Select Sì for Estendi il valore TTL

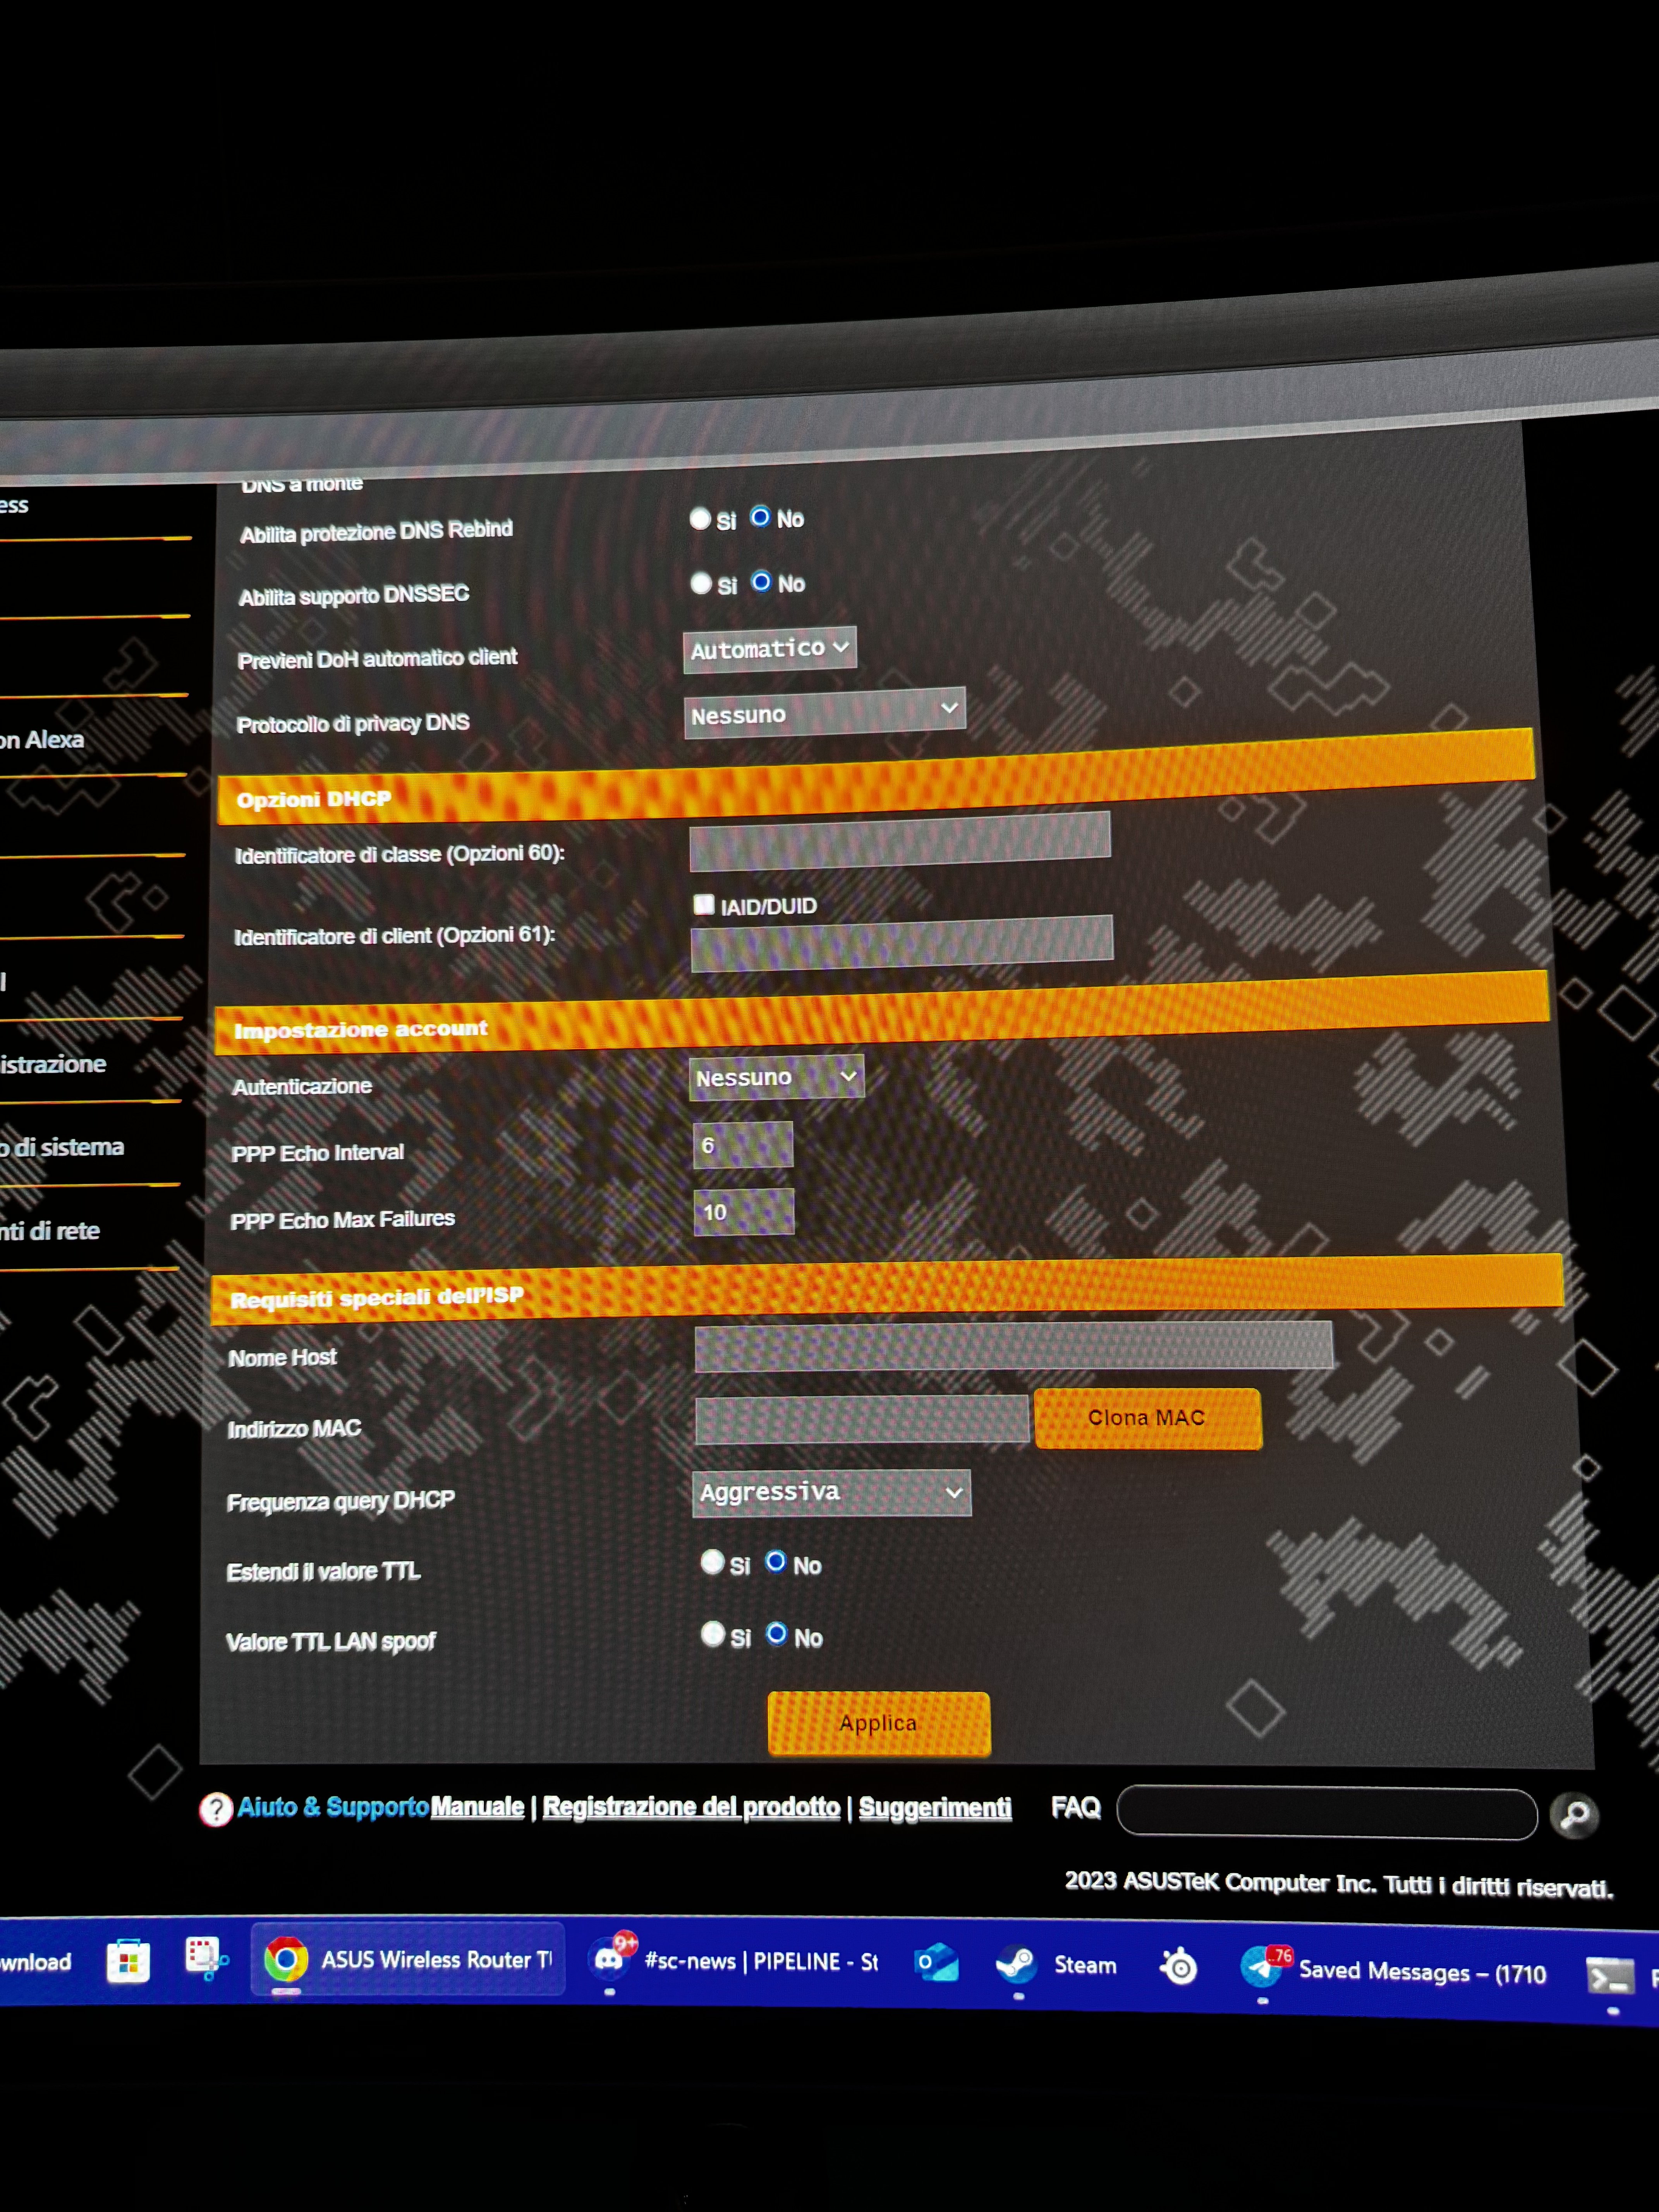click(x=712, y=1562)
